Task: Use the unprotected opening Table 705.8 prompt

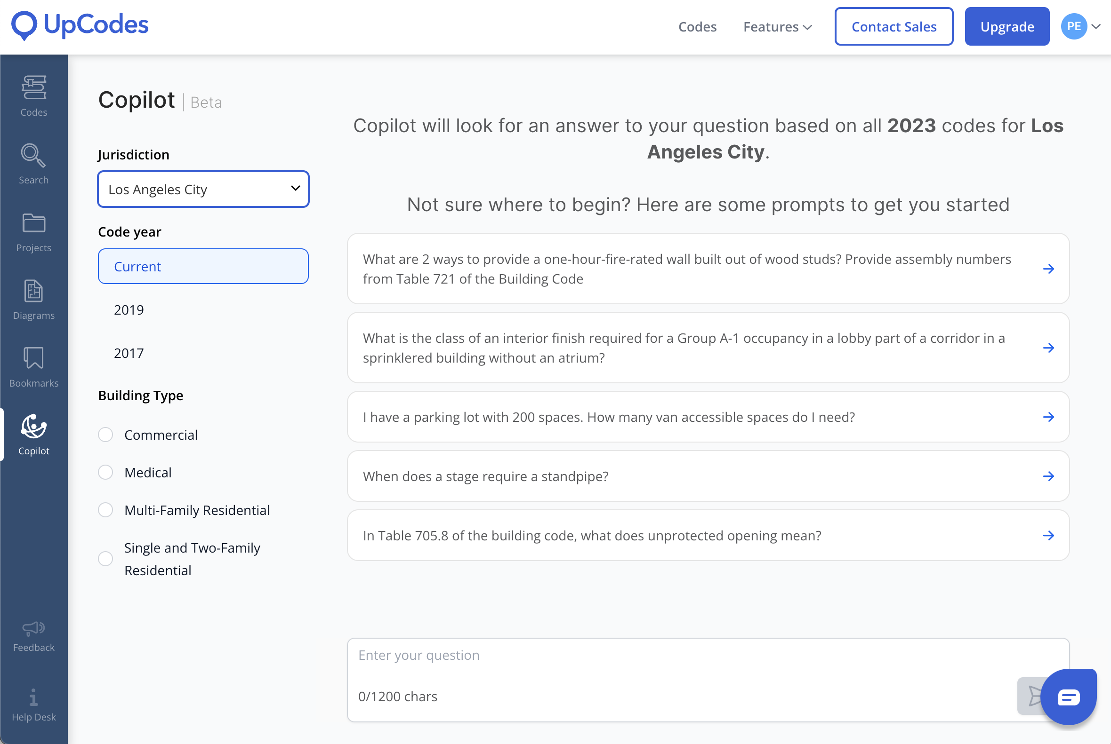Action: pyautogui.click(x=708, y=536)
